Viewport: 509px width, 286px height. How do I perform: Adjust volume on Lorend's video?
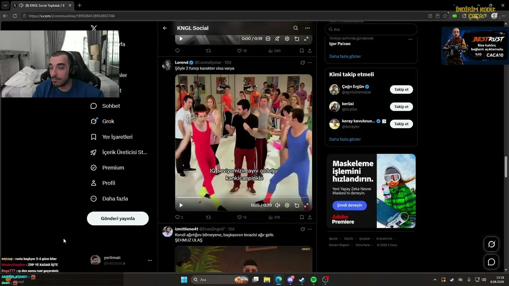pos(278,205)
